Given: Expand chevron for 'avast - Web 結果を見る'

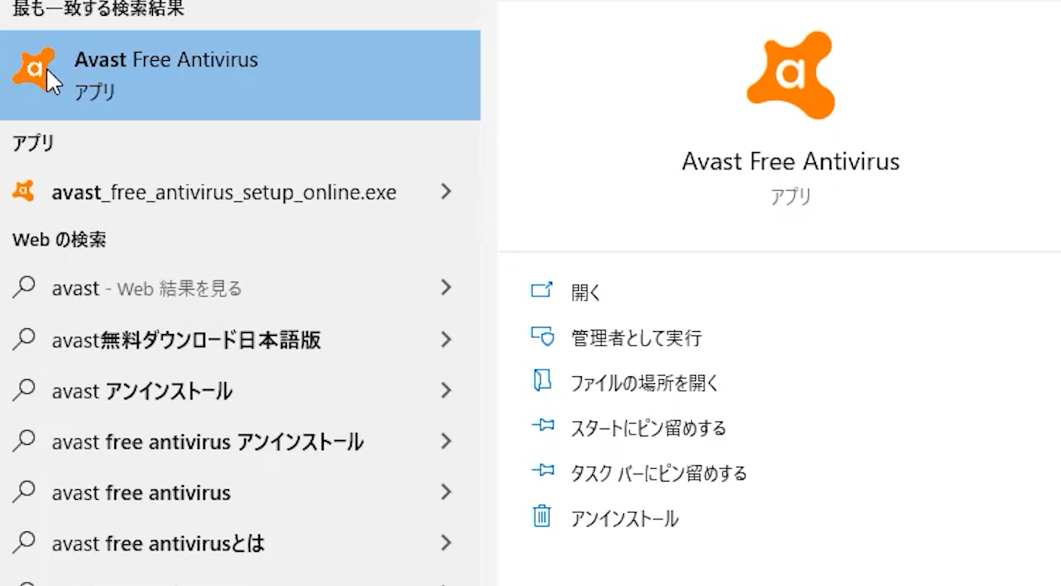Looking at the screenshot, I should 446,288.
